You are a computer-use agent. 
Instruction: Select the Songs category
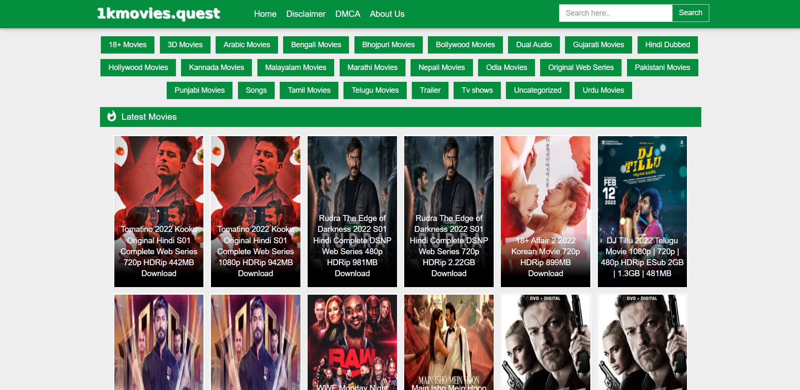(x=256, y=90)
